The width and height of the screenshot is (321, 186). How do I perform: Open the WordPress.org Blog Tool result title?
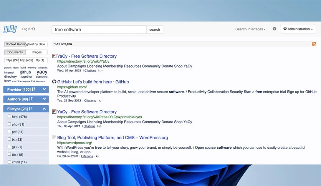(113, 138)
